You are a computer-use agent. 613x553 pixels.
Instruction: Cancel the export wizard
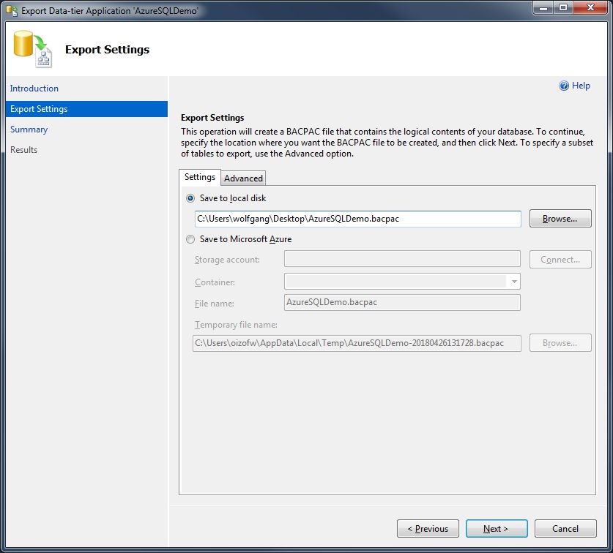pyautogui.click(x=565, y=529)
